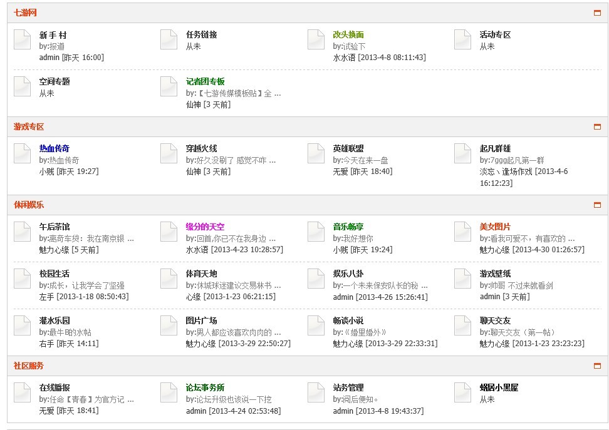Open the 音乐畅享 forum
This screenshot has width=609, height=430.
[348, 227]
